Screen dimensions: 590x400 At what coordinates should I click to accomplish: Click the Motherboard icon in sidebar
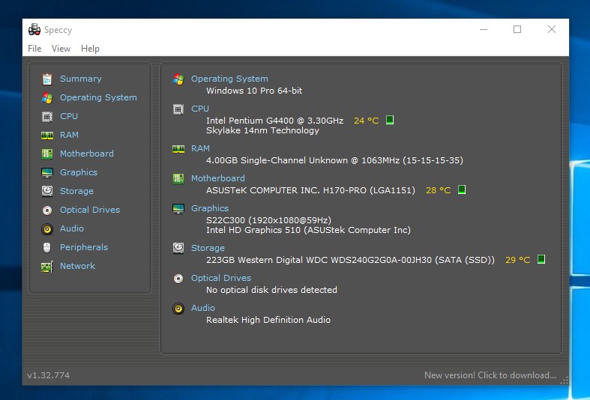pos(47,154)
